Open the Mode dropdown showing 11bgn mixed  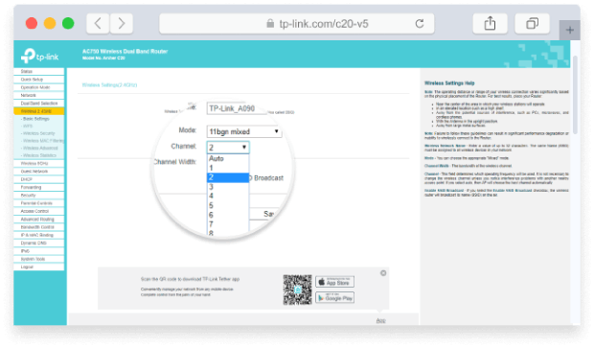click(x=244, y=131)
